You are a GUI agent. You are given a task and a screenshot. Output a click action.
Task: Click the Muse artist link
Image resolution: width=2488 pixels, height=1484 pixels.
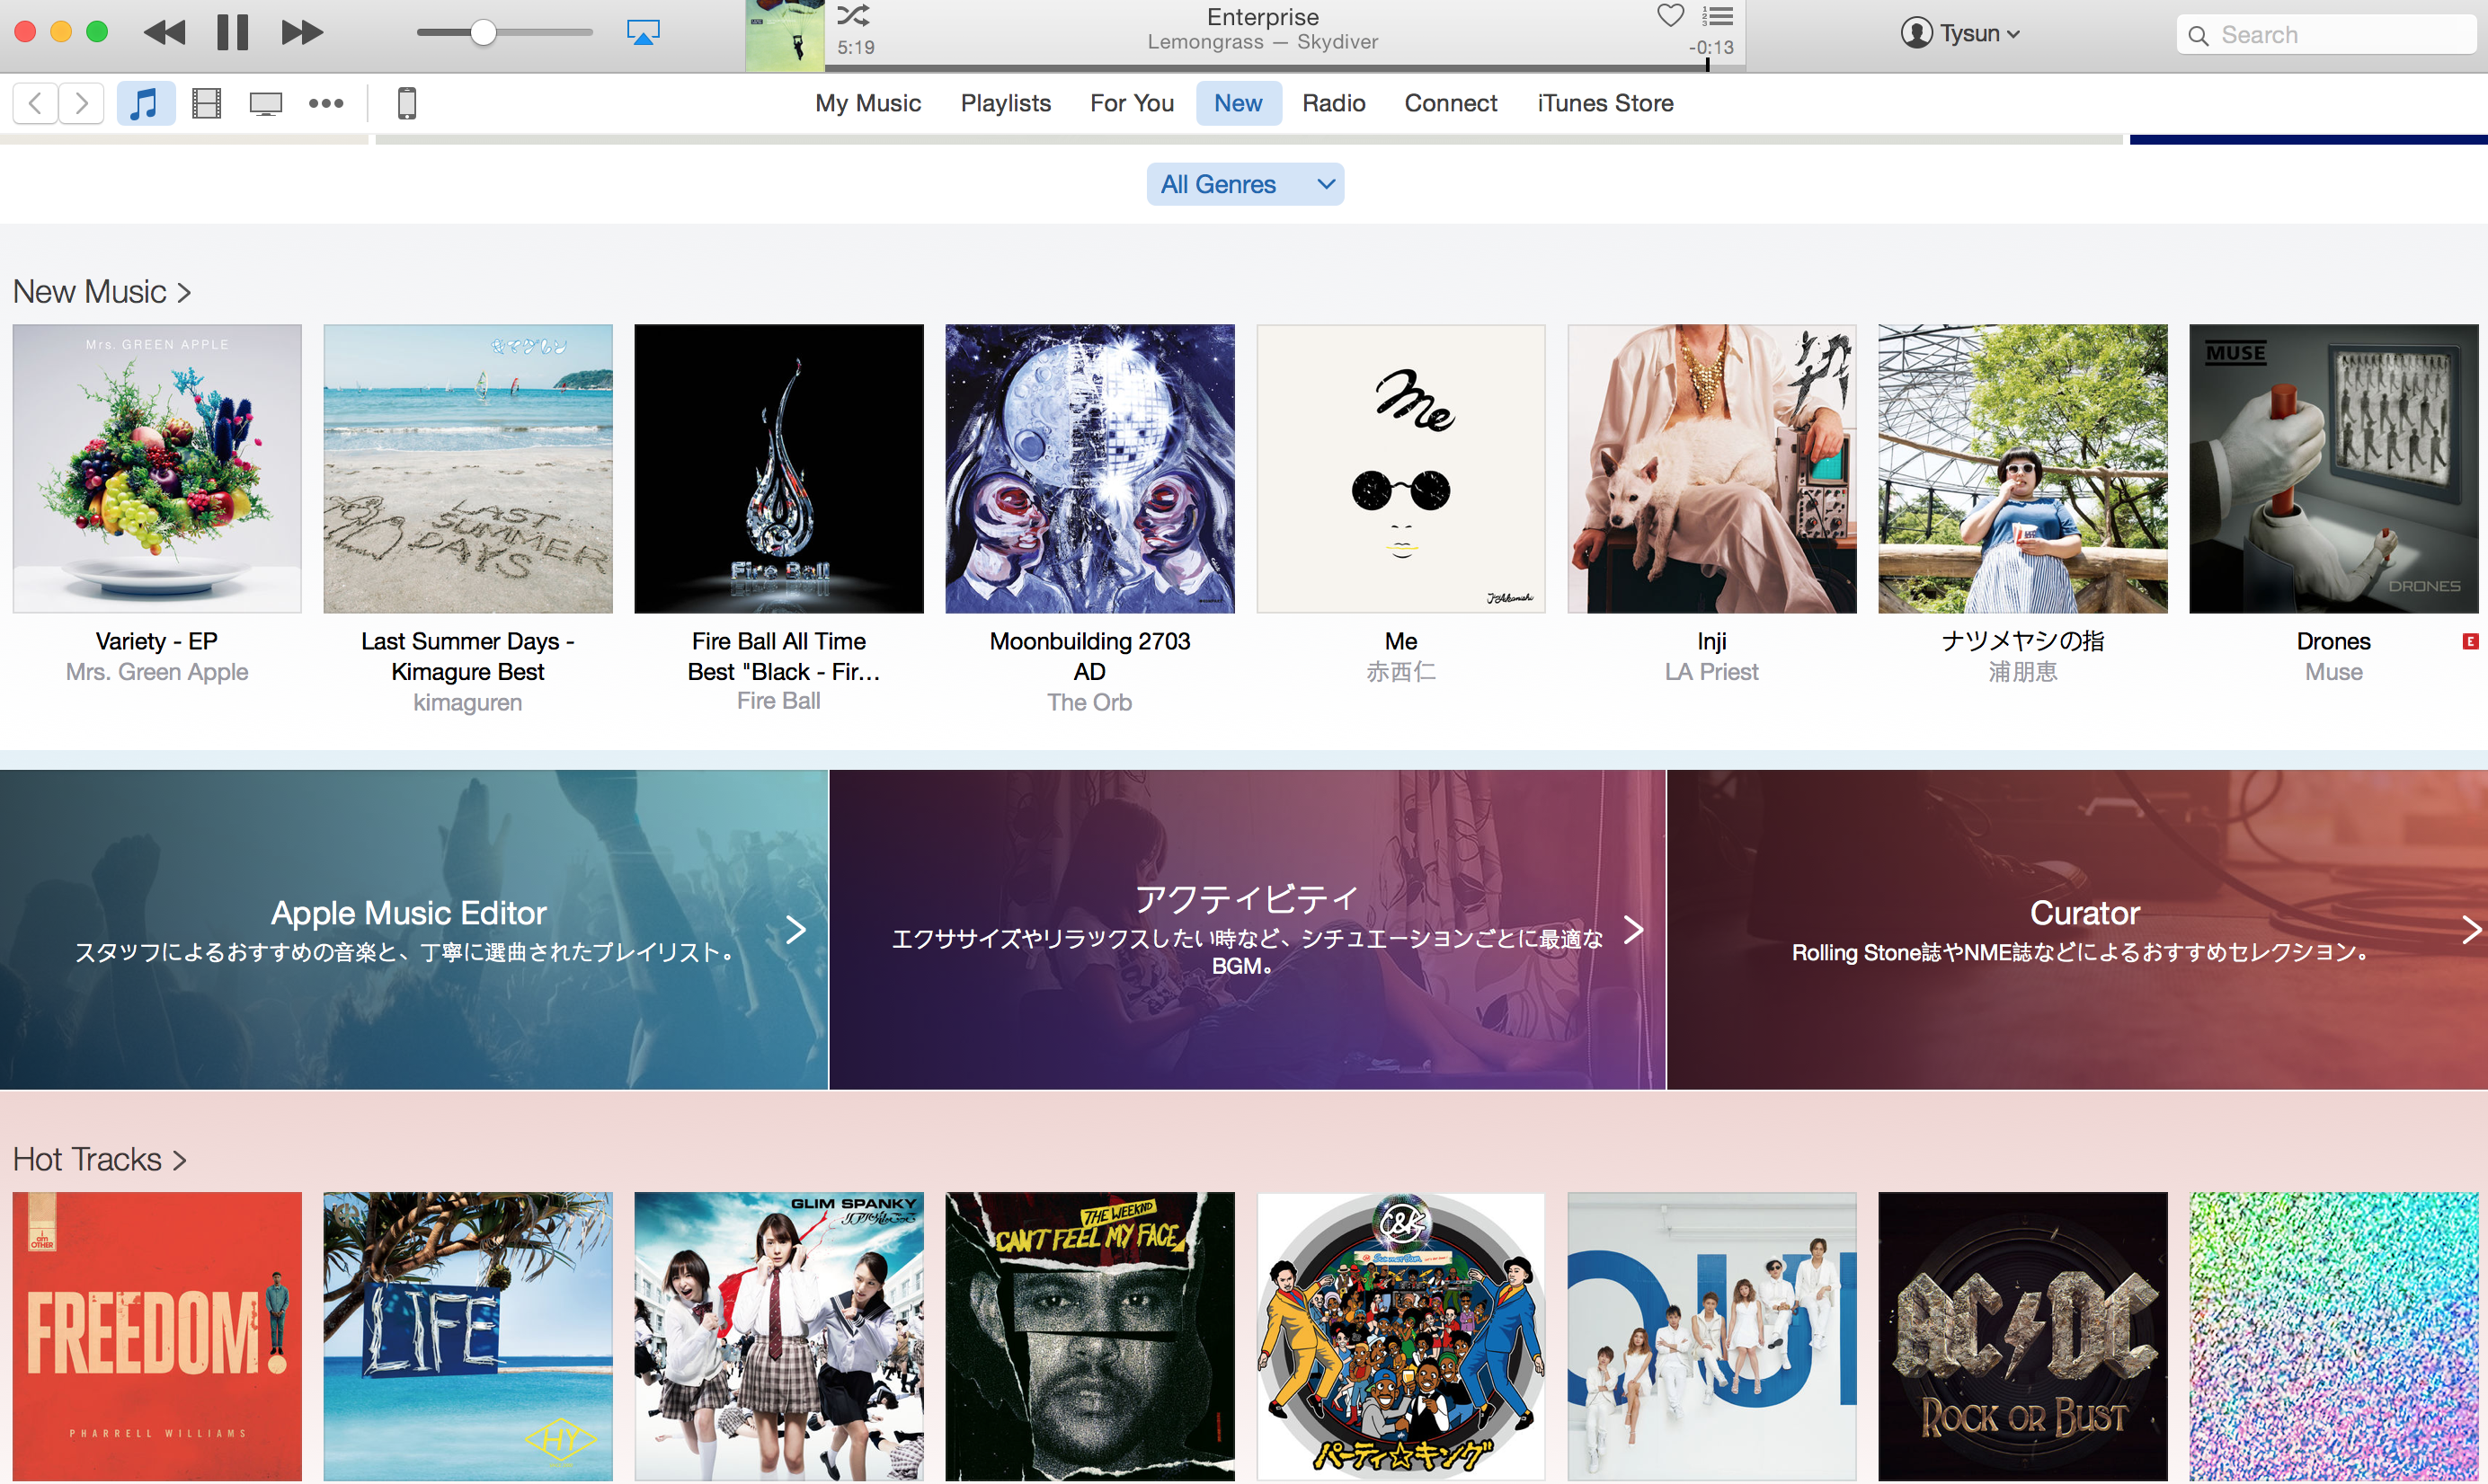2334,672
